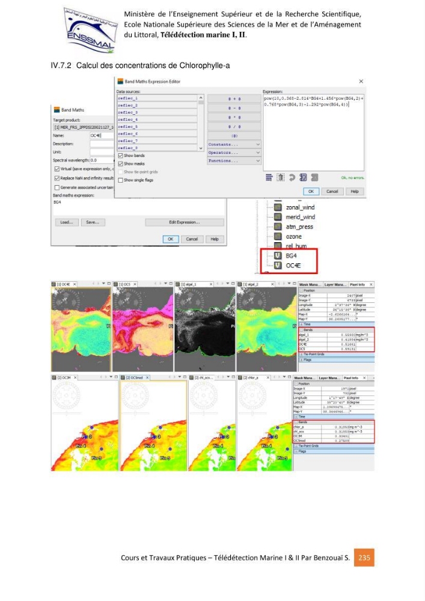Expand the Time section in lower Pixel Info
Viewport: 425px width, 601px height.
coord(296,416)
